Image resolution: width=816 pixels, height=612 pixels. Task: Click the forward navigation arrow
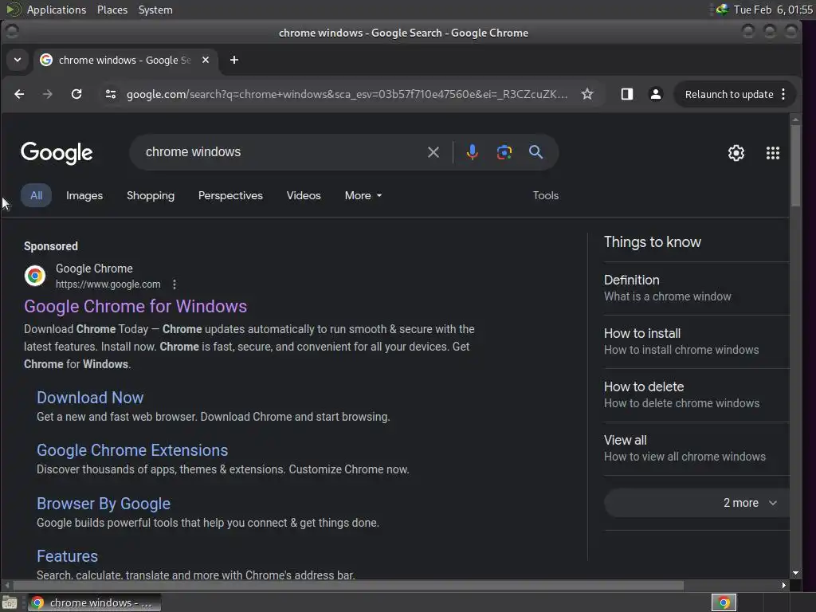pos(47,94)
